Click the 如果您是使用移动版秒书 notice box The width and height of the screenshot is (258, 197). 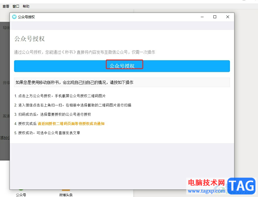122,82
